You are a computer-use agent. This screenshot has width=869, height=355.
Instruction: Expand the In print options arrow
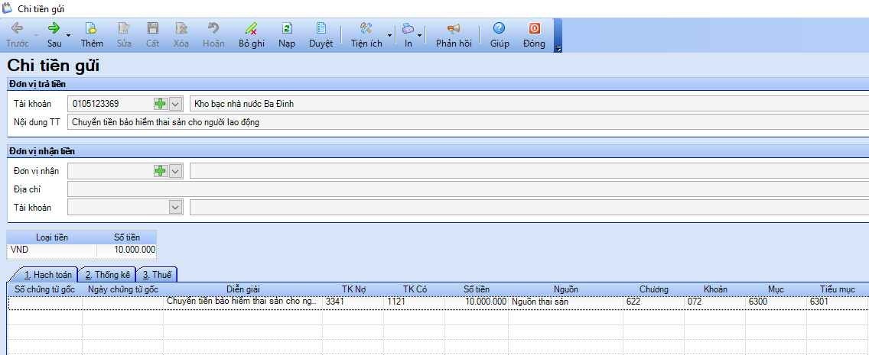(419, 35)
